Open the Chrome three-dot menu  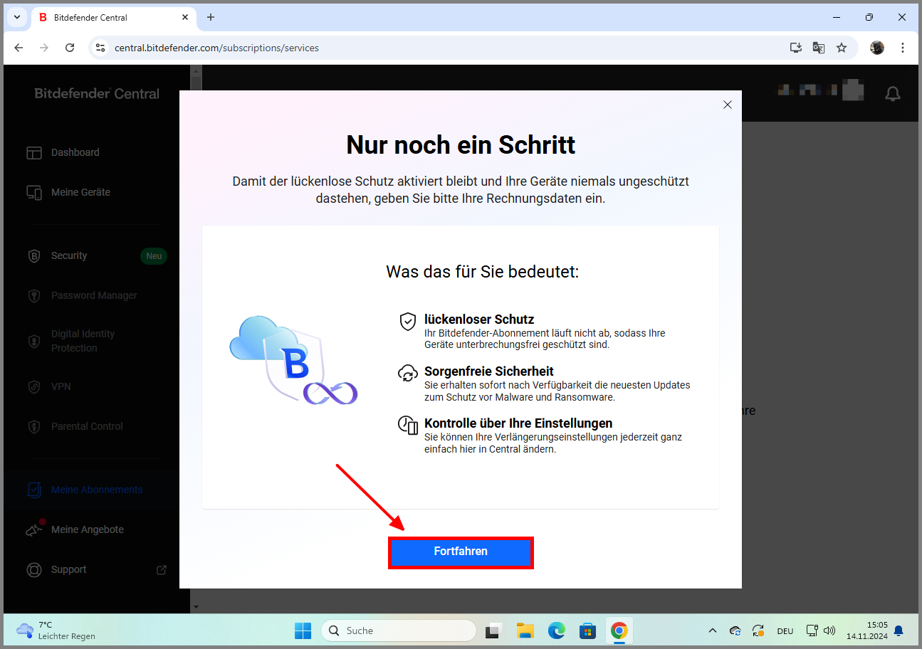pos(903,48)
